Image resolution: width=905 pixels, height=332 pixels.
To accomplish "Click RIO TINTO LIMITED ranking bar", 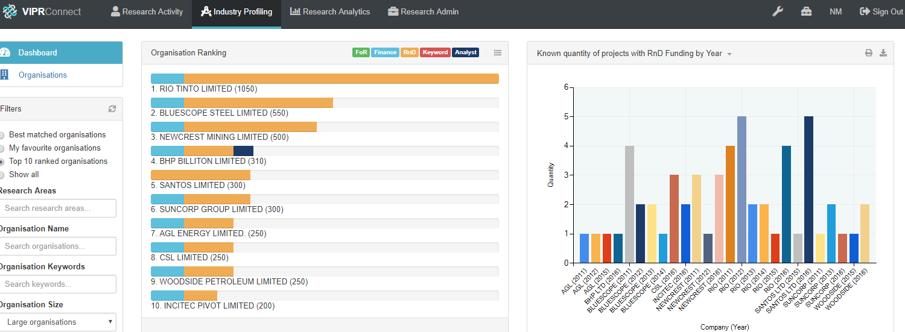I will coord(325,78).
